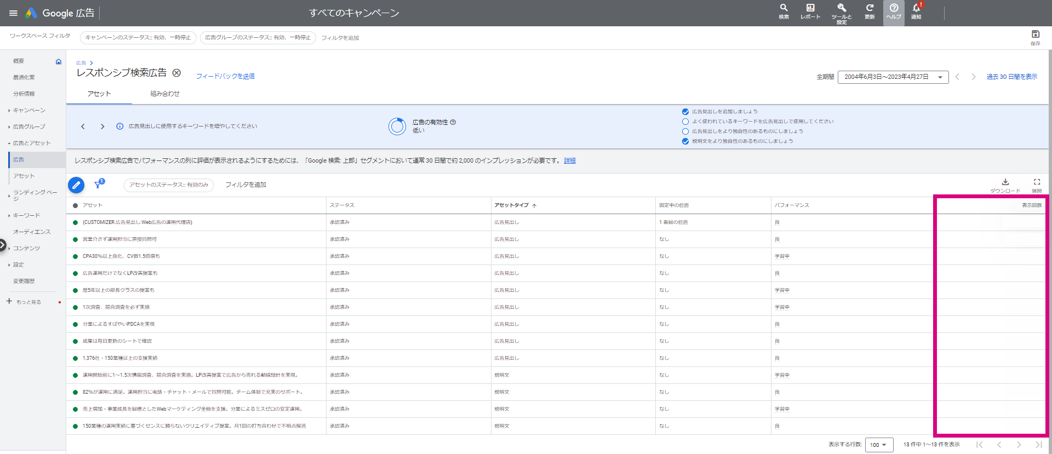Toggle status dot for CPA30%以上良化 row
The image size is (1052, 454).
pyautogui.click(x=75, y=256)
